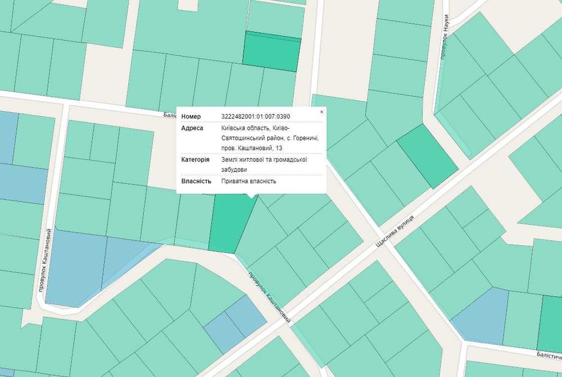This screenshot has width=562, height=377.
Task: Close the parcel info popup
Action: [321, 112]
